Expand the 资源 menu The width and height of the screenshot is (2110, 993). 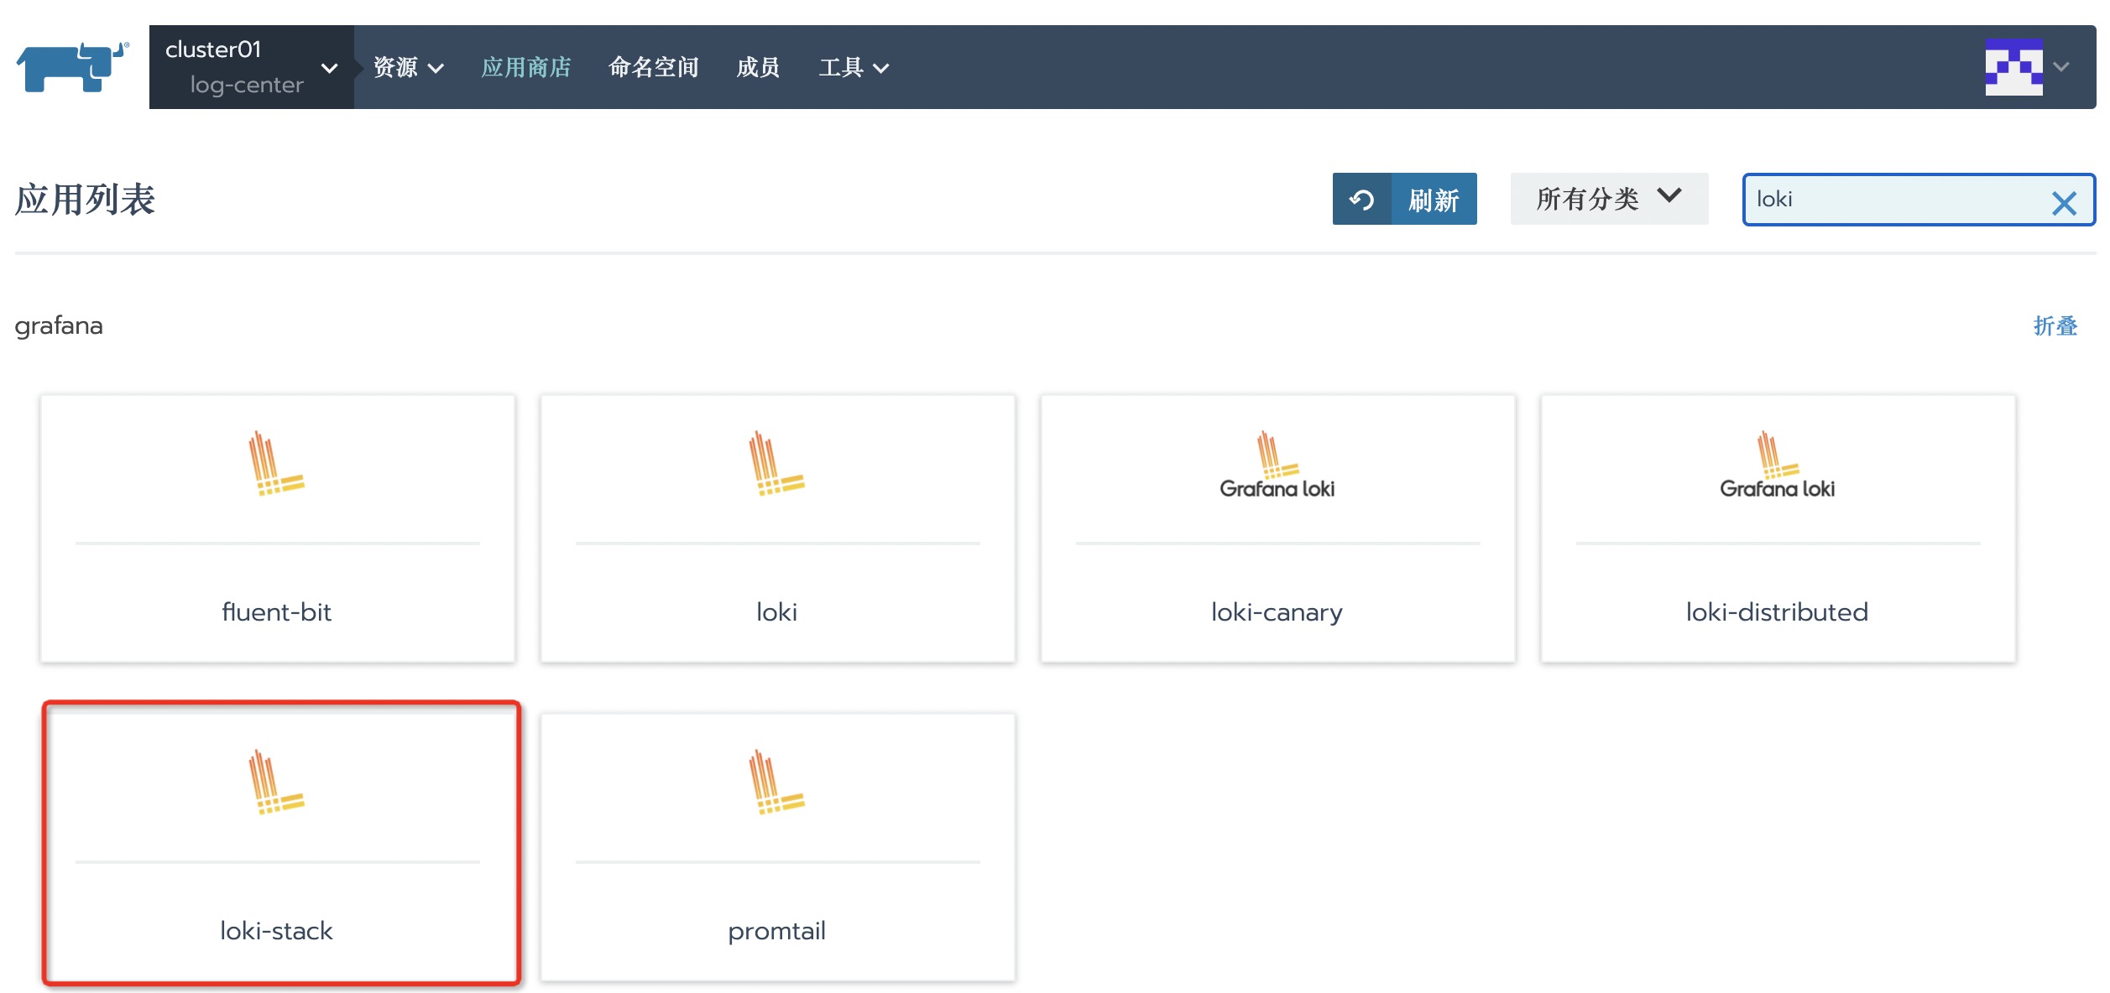tap(408, 67)
